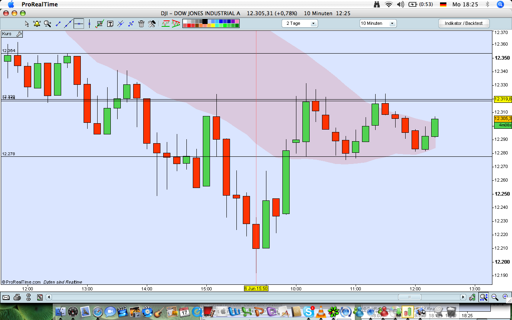Select the parallel channel lines tool

click(x=120, y=24)
